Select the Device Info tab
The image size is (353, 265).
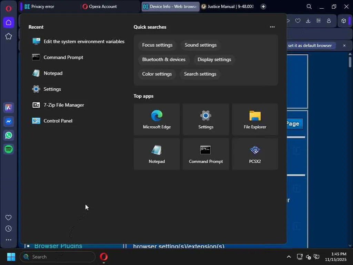pos(170,7)
